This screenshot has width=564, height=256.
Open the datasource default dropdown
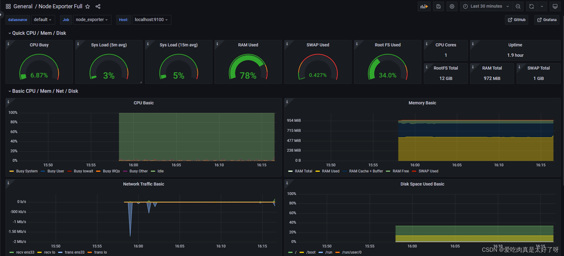coord(43,20)
